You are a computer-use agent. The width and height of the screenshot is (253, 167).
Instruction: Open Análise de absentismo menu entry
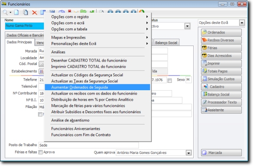[x=97, y=120]
